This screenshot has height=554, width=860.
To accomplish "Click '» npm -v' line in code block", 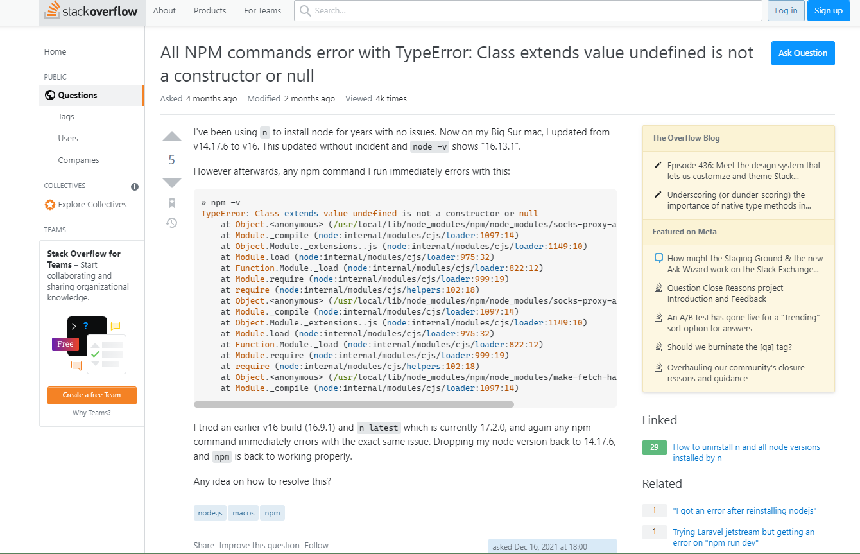I will point(221,203).
